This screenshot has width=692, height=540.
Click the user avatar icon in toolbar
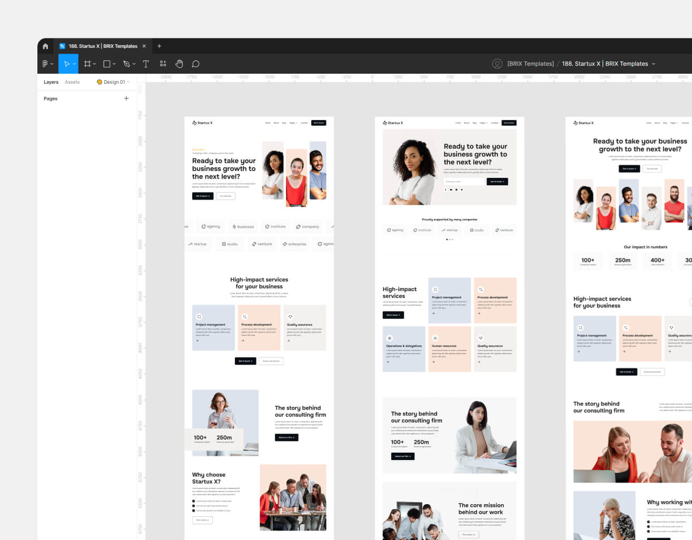point(497,64)
